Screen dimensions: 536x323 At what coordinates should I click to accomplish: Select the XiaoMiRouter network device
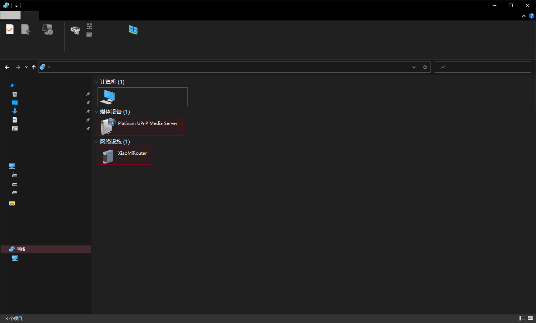tap(125, 155)
